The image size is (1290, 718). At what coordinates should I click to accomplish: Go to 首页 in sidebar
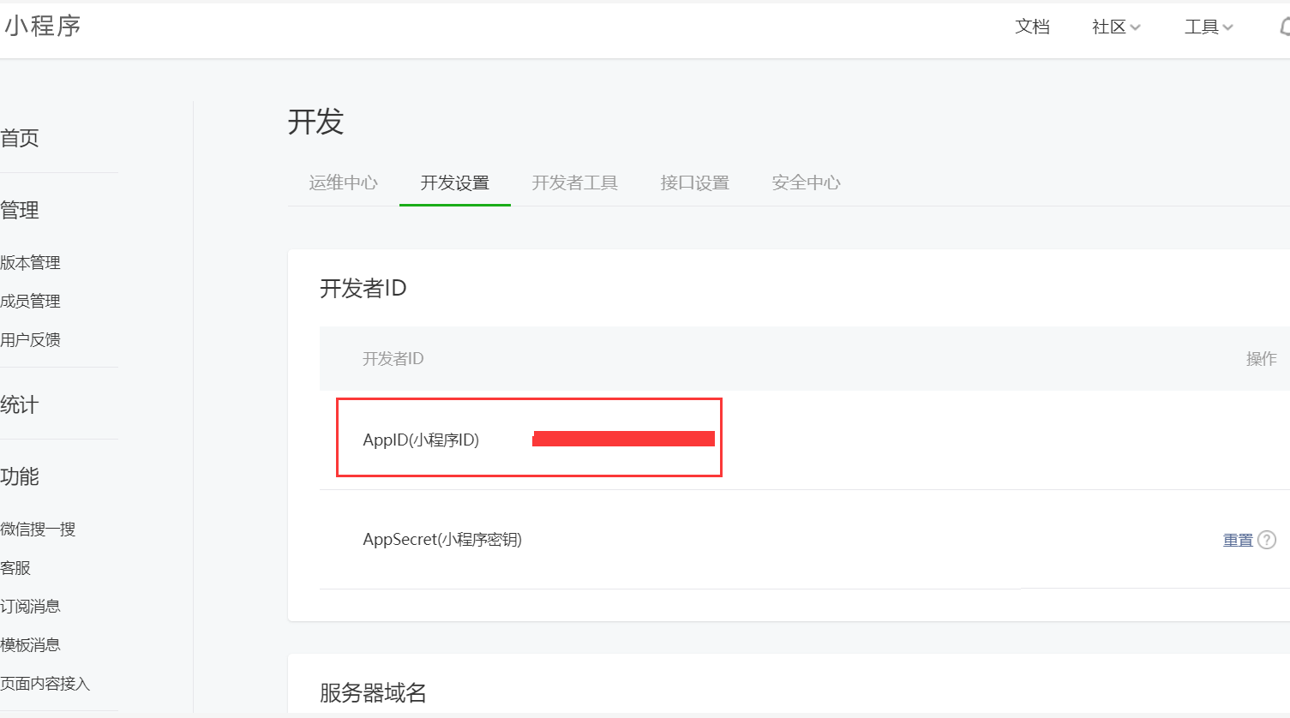coord(20,138)
